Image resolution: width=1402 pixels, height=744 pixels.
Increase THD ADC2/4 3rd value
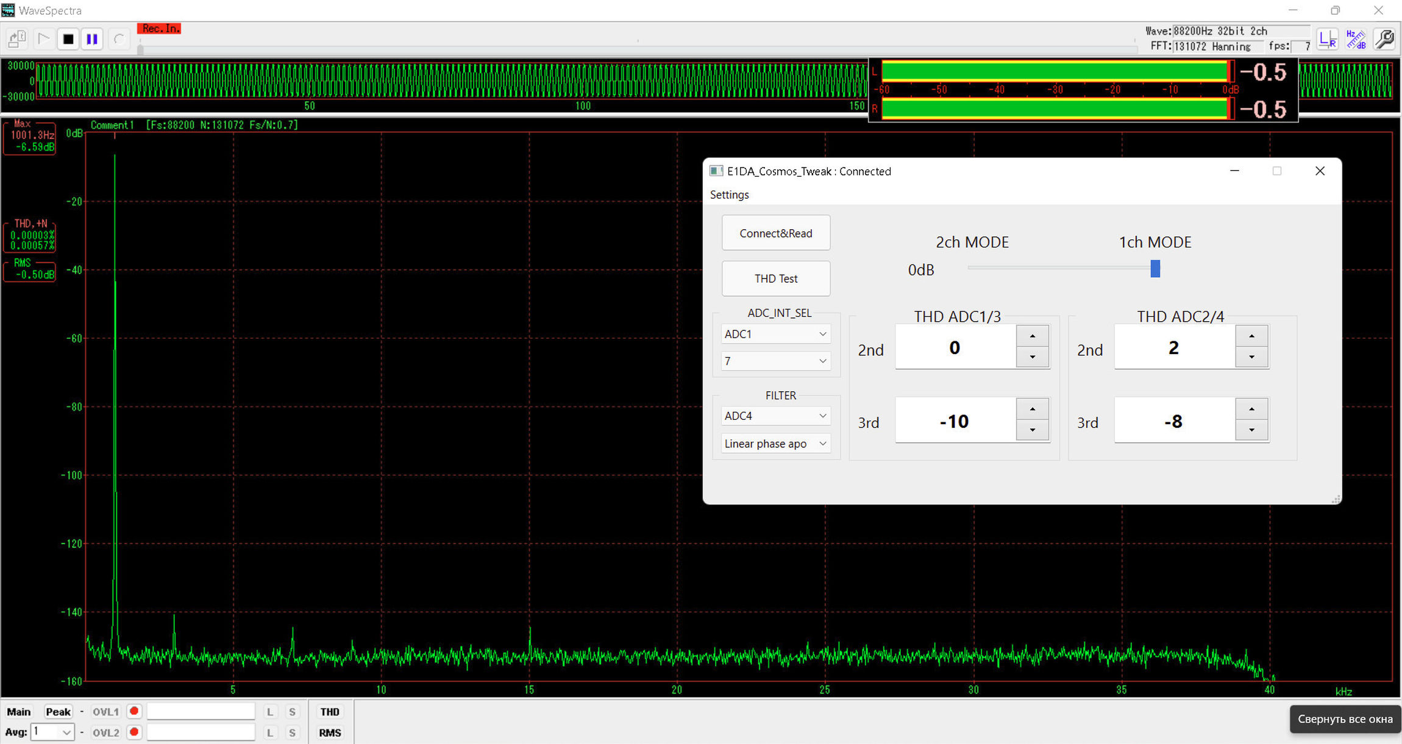coord(1251,409)
